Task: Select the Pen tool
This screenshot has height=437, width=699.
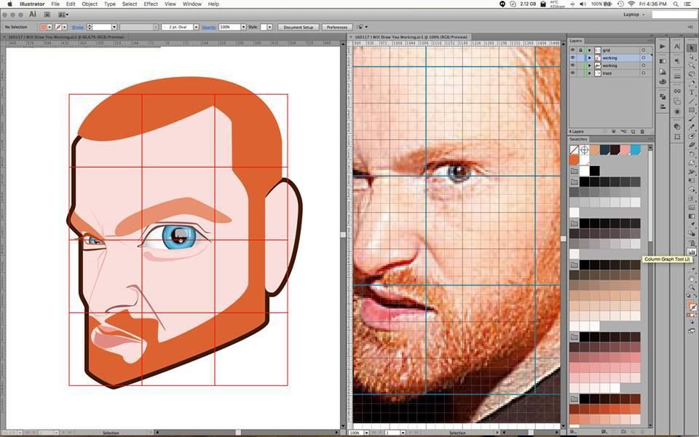Action: 692,83
